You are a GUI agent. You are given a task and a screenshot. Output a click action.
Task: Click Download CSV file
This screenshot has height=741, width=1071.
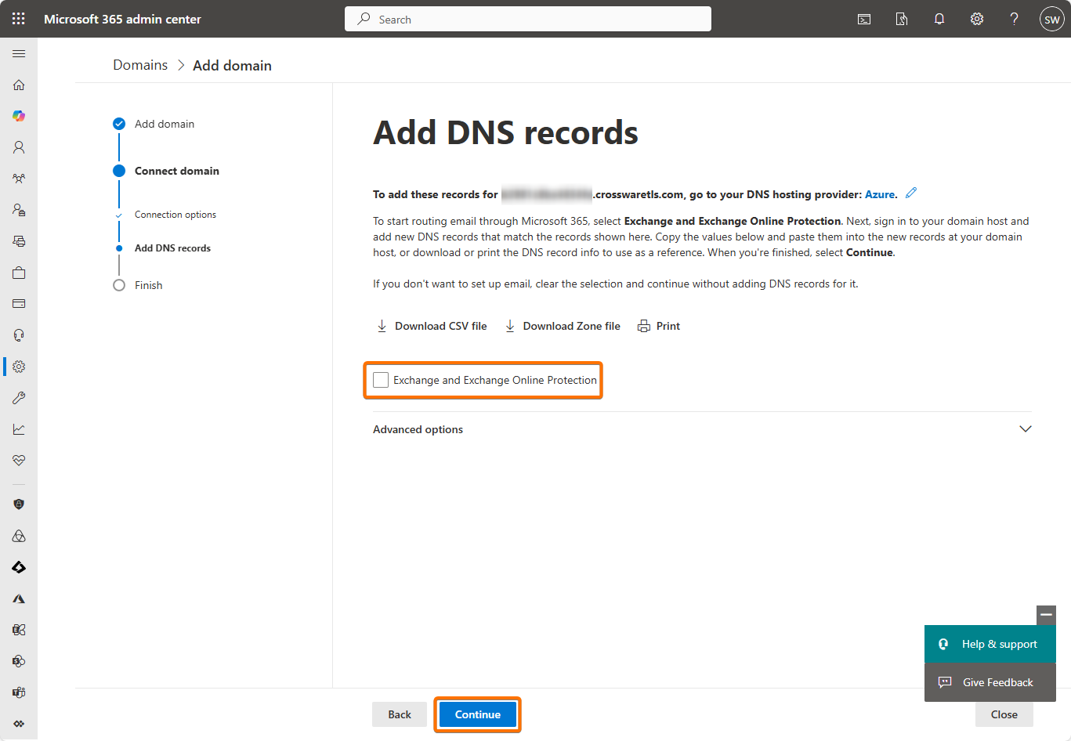[x=432, y=326]
